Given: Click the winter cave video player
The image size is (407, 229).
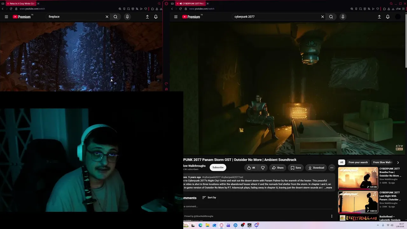Looking at the screenshot, I should coord(81,57).
